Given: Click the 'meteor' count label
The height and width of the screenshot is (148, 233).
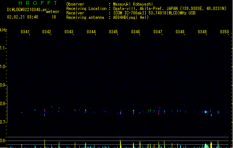Looking at the screenshot, I should tap(53, 11).
